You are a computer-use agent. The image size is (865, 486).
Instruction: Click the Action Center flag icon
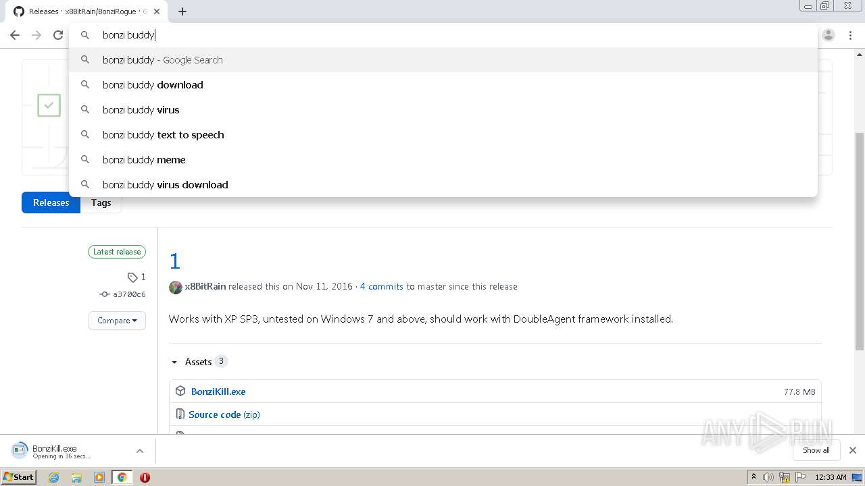[800, 477]
